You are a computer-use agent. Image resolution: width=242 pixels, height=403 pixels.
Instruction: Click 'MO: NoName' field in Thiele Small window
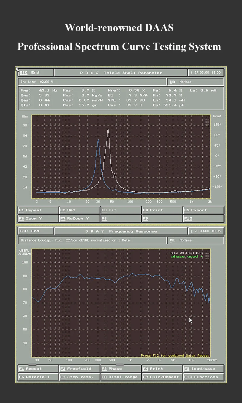pos(196,82)
